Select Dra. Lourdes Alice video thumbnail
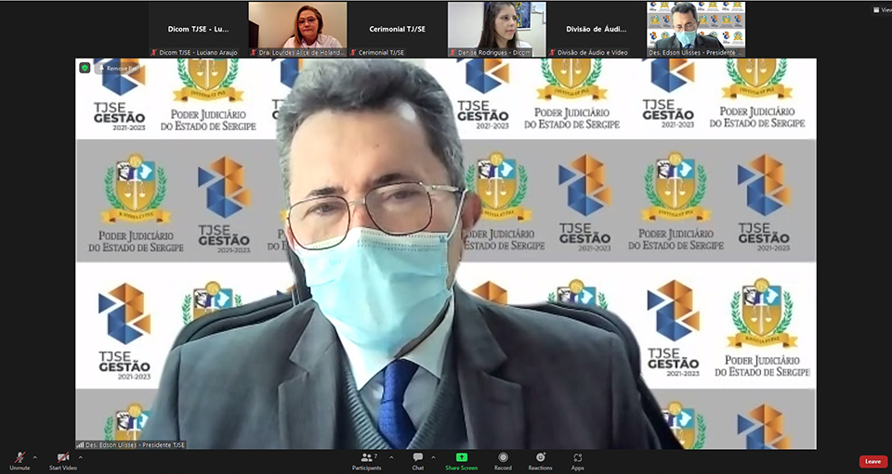892x474 pixels. 297,29
